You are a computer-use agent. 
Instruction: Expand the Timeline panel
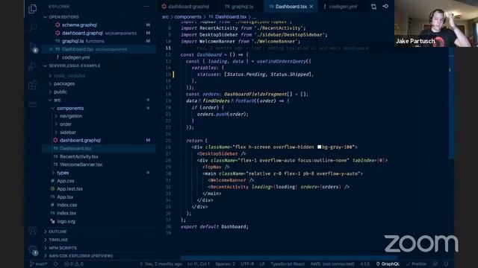(58, 240)
